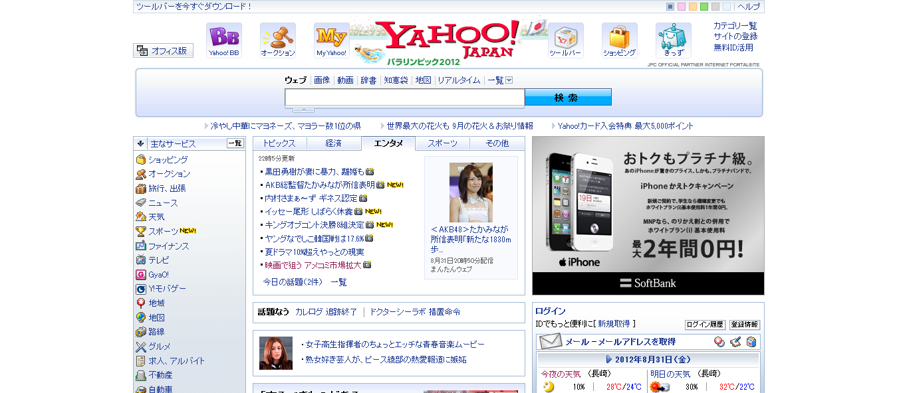Click the グルメ fork-knife sidebar icon
The height and width of the screenshot is (393, 897).
tap(141, 347)
